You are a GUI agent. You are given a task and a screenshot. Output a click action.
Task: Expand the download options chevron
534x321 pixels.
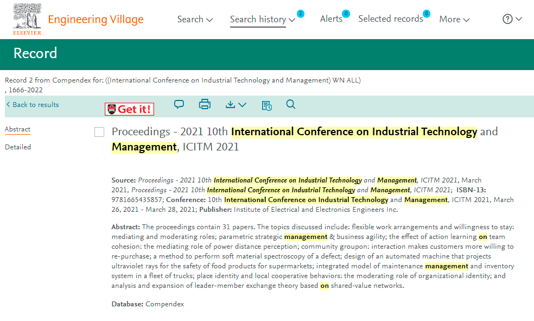pos(242,105)
